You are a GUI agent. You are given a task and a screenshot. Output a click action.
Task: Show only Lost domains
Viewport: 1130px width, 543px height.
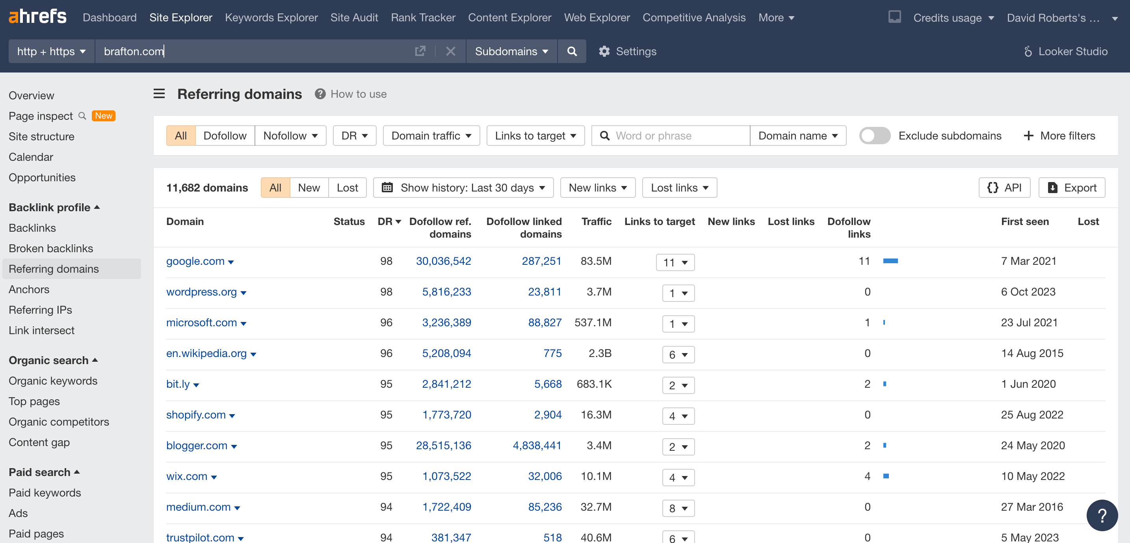348,188
